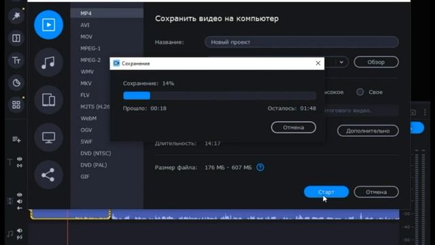Mute the music audio track
The height and width of the screenshot is (245, 435).
pos(20,231)
